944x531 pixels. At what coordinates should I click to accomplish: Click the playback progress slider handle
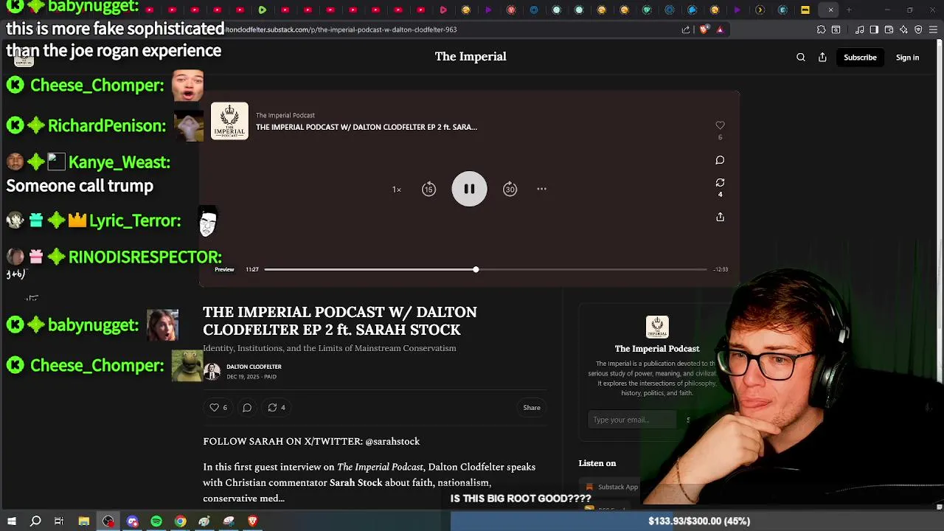[476, 269]
